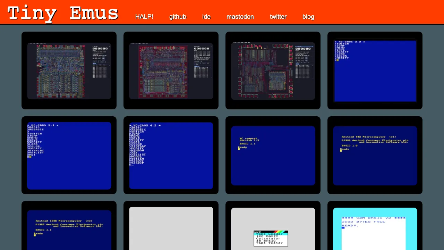Open the HALP! link

point(144,17)
